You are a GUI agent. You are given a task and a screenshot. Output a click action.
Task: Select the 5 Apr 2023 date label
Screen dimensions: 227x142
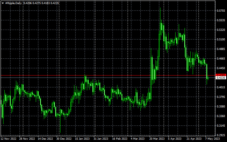[175, 139]
